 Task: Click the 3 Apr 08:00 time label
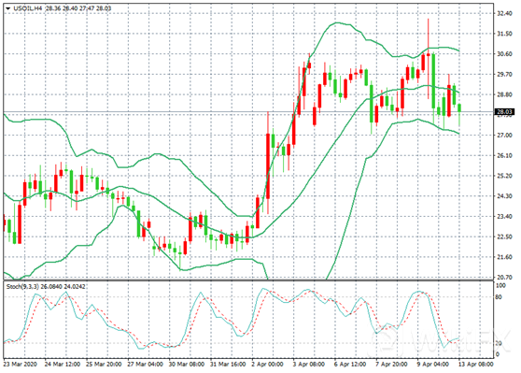tap(309, 365)
